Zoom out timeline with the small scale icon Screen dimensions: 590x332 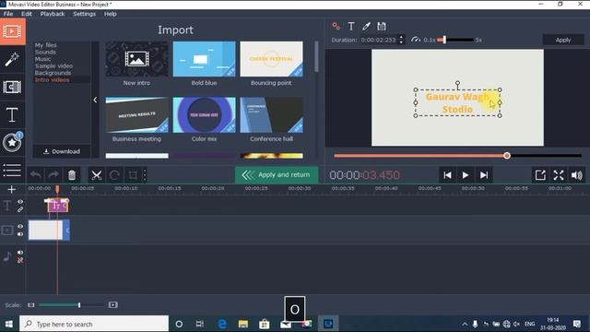pyautogui.click(x=31, y=305)
